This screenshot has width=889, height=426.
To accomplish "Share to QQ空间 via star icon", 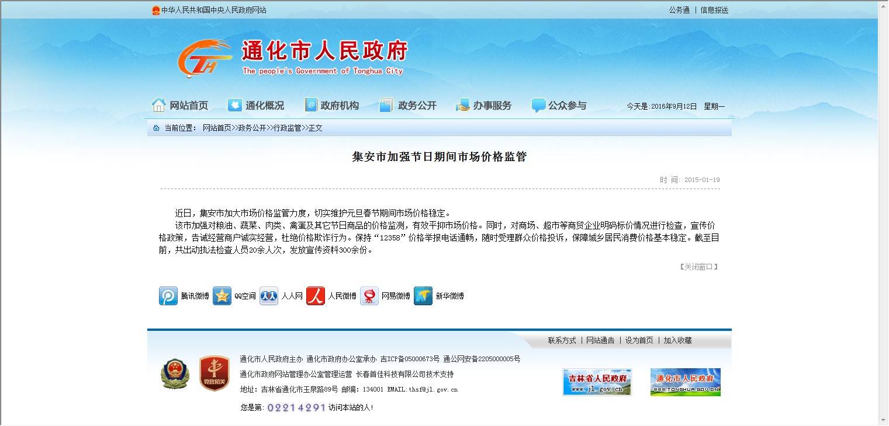I will (x=222, y=296).
